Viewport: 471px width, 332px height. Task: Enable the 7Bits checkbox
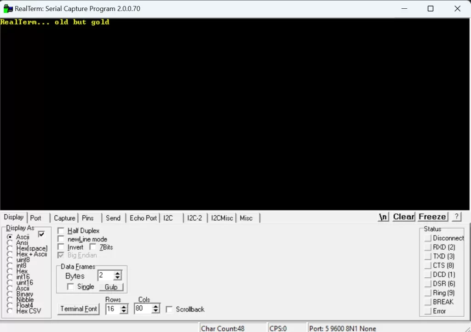tap(93, 247)
